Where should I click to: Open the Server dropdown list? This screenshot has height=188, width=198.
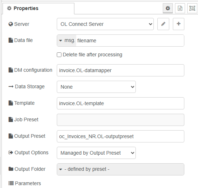pos(105,24)
